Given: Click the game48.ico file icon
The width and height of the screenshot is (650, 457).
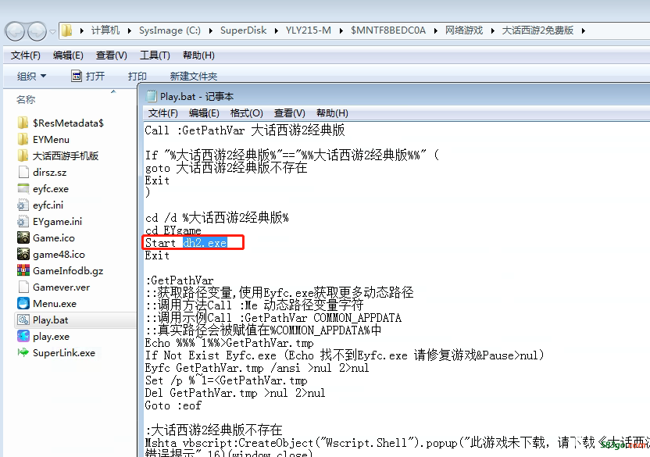Looking at the screenshot, I should [x=23, y=254].
